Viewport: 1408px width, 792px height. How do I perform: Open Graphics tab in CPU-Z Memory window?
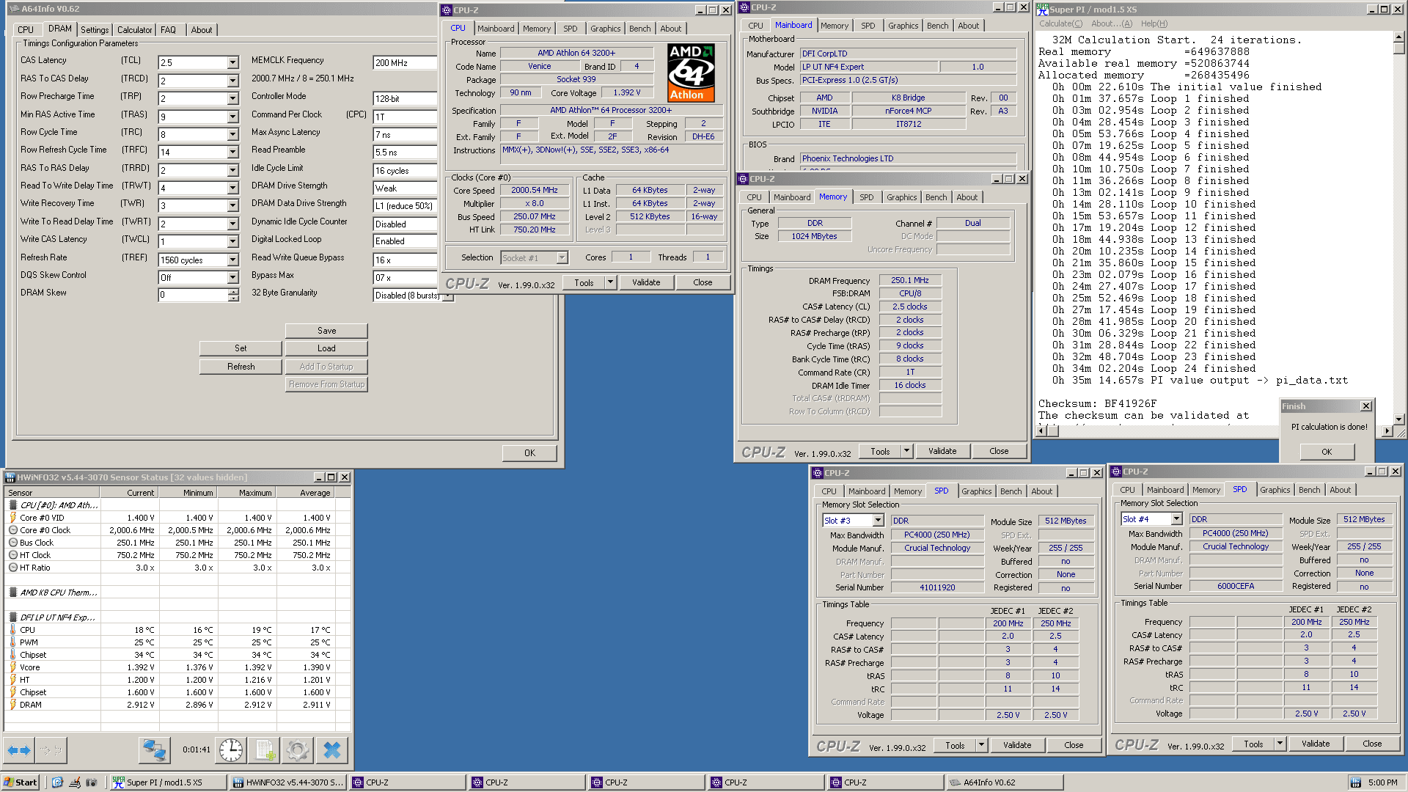point(901,197)
